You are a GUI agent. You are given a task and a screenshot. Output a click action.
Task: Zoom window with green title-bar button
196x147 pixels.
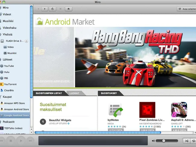click(x=4, y=2)
